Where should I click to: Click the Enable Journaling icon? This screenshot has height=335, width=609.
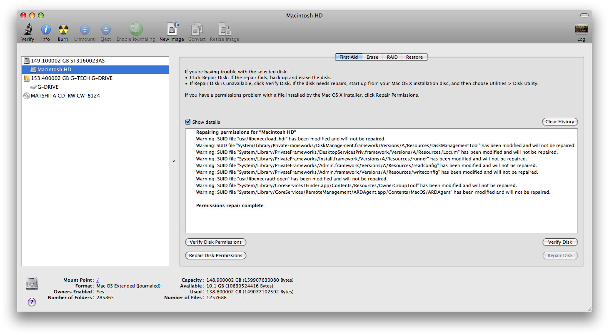tap(136, 29)
